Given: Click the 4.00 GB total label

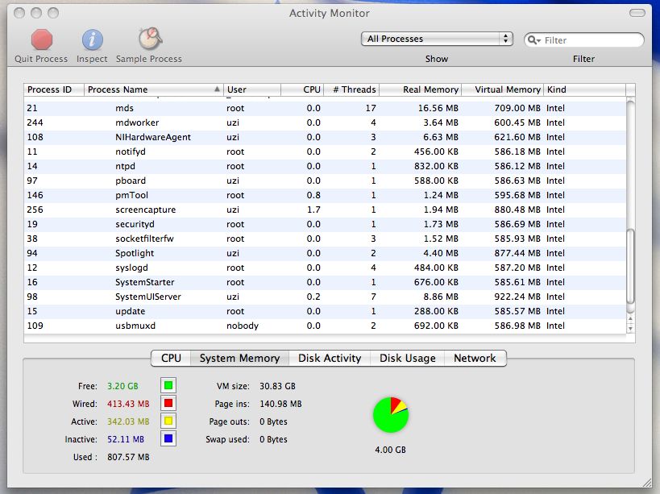Looking at the screenshot, I should tap(390, 450).
